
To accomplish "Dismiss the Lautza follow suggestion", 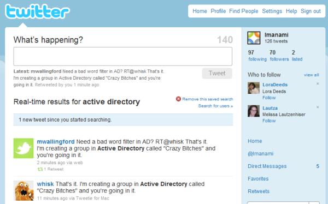I will (318, 107).
